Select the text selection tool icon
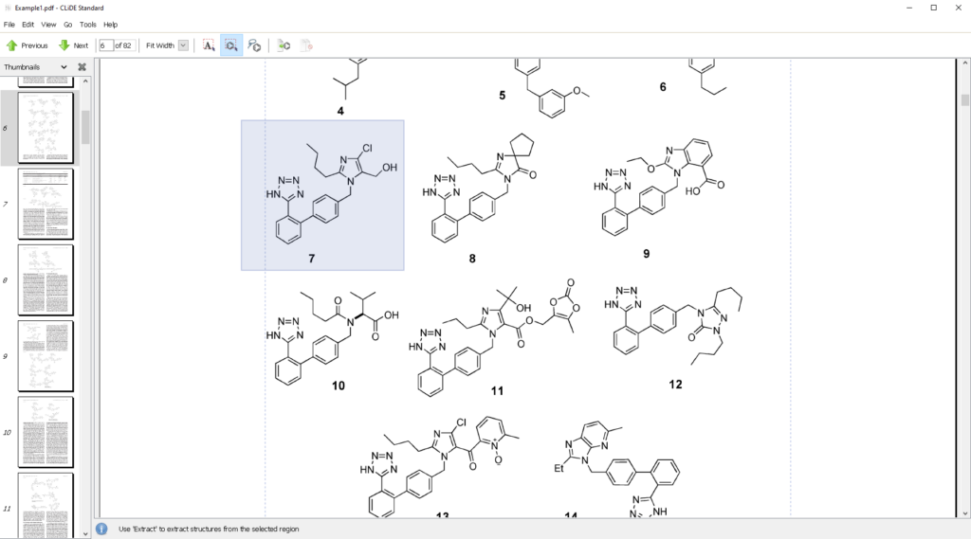This screenshot has width=971, height=539. tap(209, 45)
